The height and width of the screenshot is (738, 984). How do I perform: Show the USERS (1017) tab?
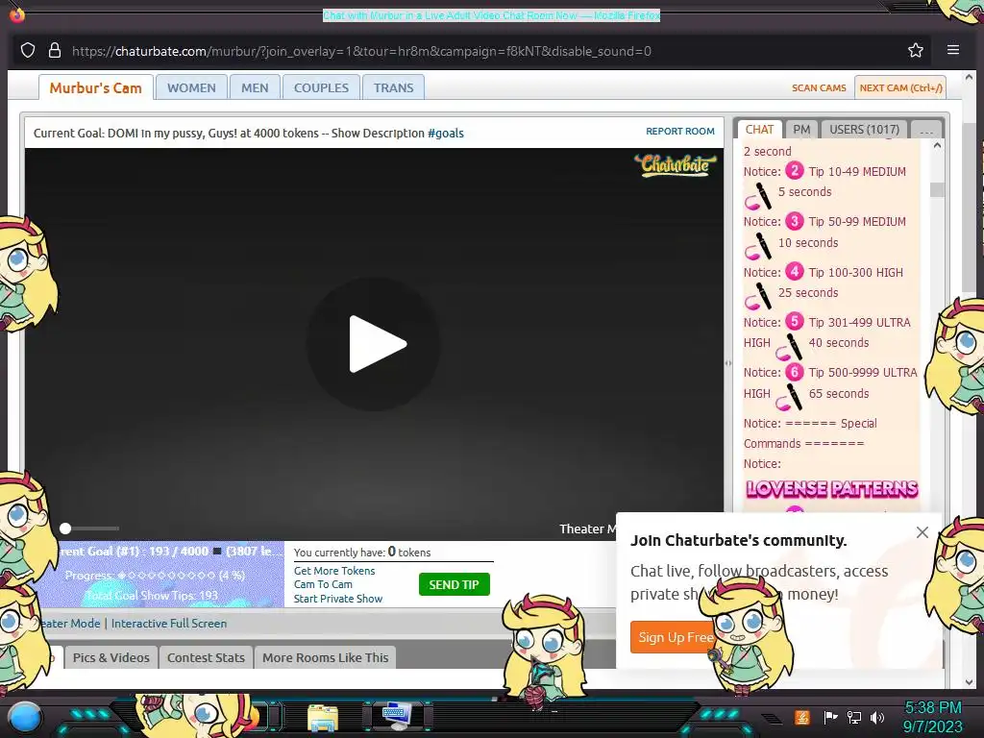[x=864, y=130]
